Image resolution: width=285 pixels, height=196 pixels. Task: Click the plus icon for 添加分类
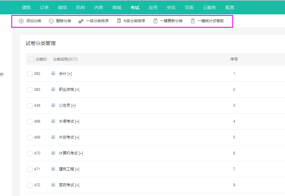point(21,21)
